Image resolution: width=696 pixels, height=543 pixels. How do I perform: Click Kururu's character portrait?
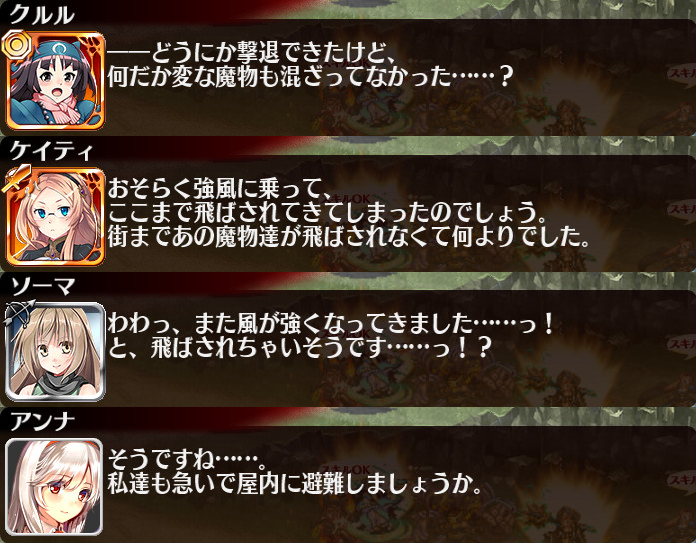click(x=55, y=80)
